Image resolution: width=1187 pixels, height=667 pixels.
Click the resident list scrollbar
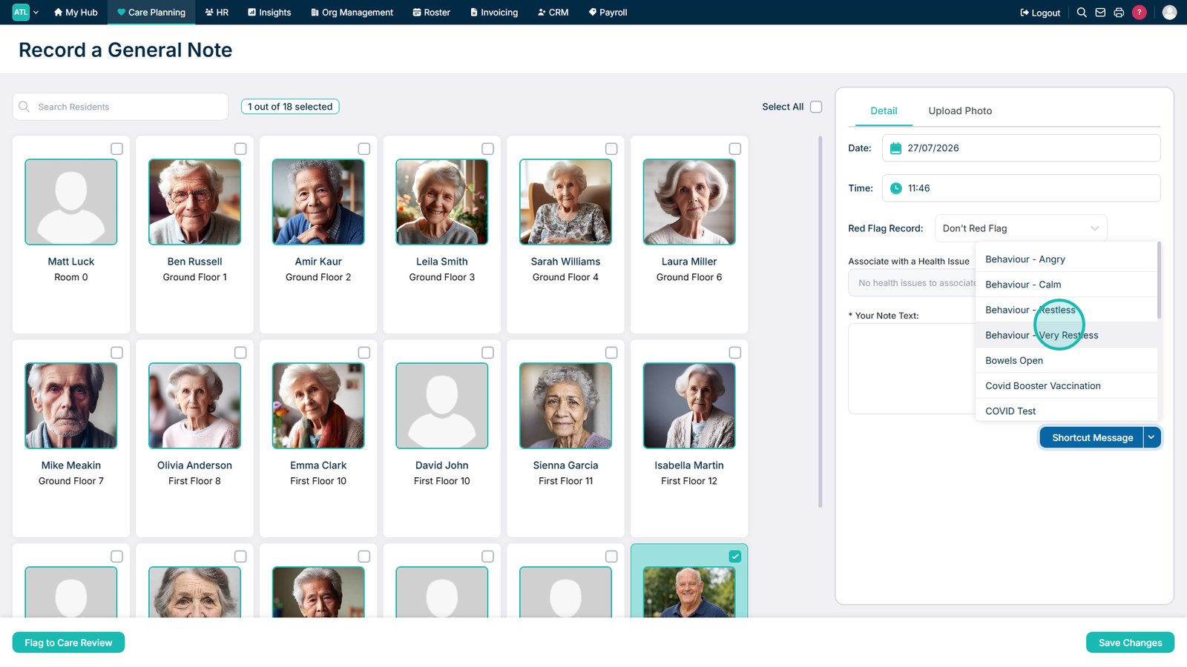click(820, 322)
